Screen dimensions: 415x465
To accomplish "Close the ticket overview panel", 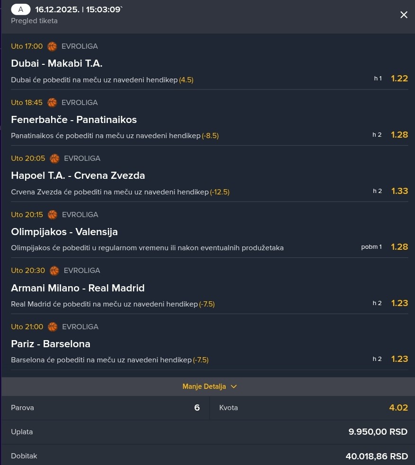I will [404, 15].
